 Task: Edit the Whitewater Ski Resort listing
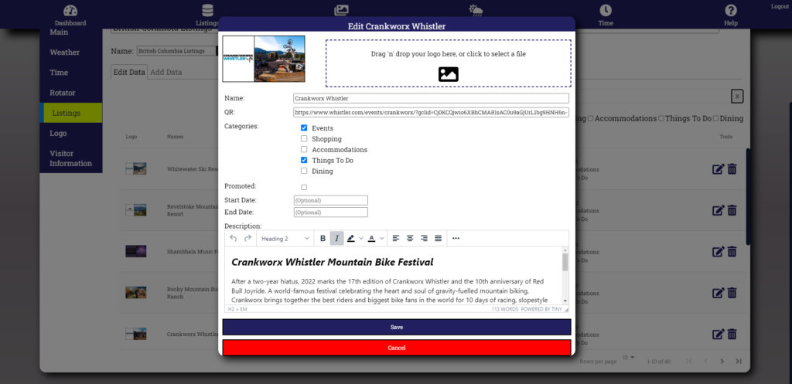(x=718, y=169)
